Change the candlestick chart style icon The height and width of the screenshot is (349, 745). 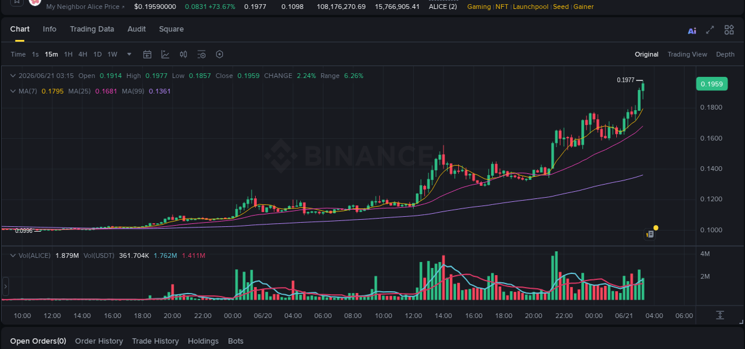184,54
